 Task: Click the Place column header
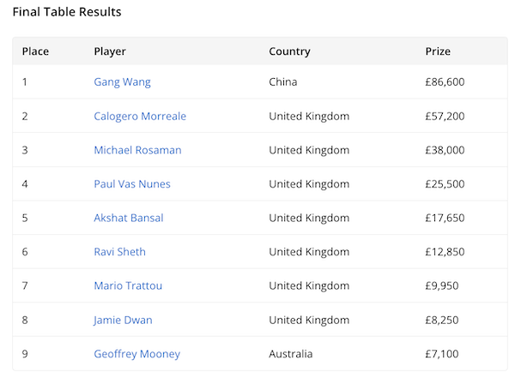(35, 51)
